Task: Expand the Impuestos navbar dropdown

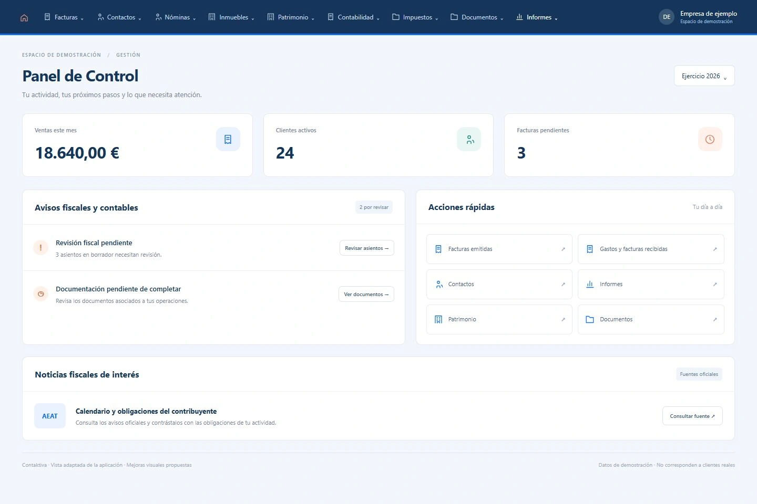Action: click(415, 17)
